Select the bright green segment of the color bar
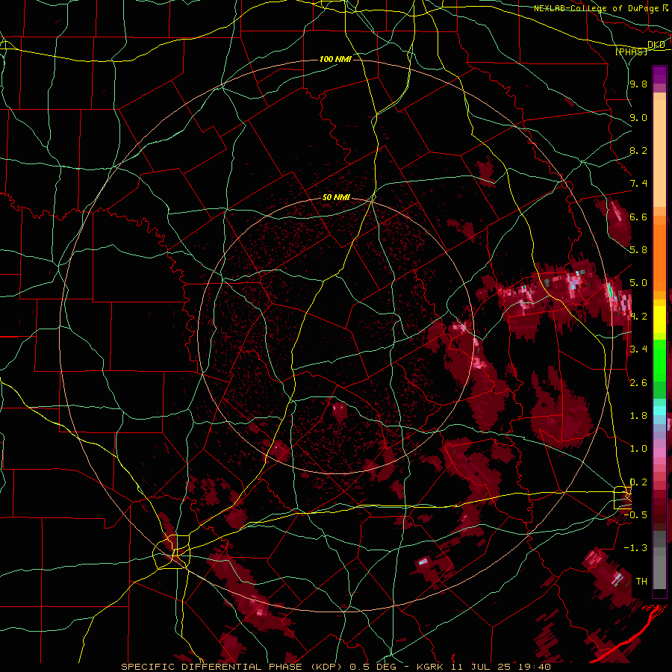The height and width of the screenshot is (672, 672). [659, 360]
